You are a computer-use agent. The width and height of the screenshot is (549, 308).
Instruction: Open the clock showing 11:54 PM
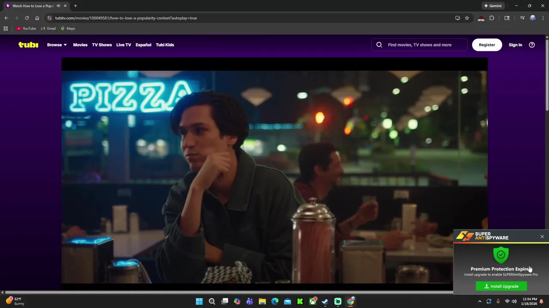tap(530, 302)
